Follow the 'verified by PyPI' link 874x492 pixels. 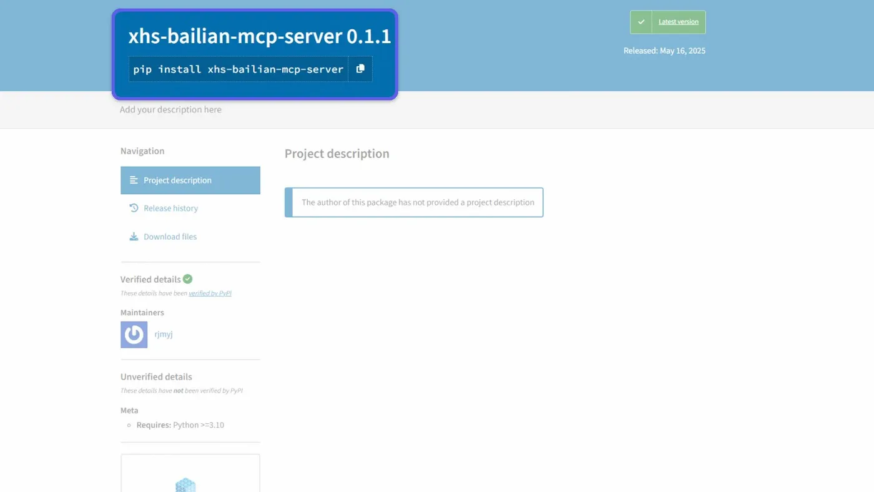click(x=210, y=293)
